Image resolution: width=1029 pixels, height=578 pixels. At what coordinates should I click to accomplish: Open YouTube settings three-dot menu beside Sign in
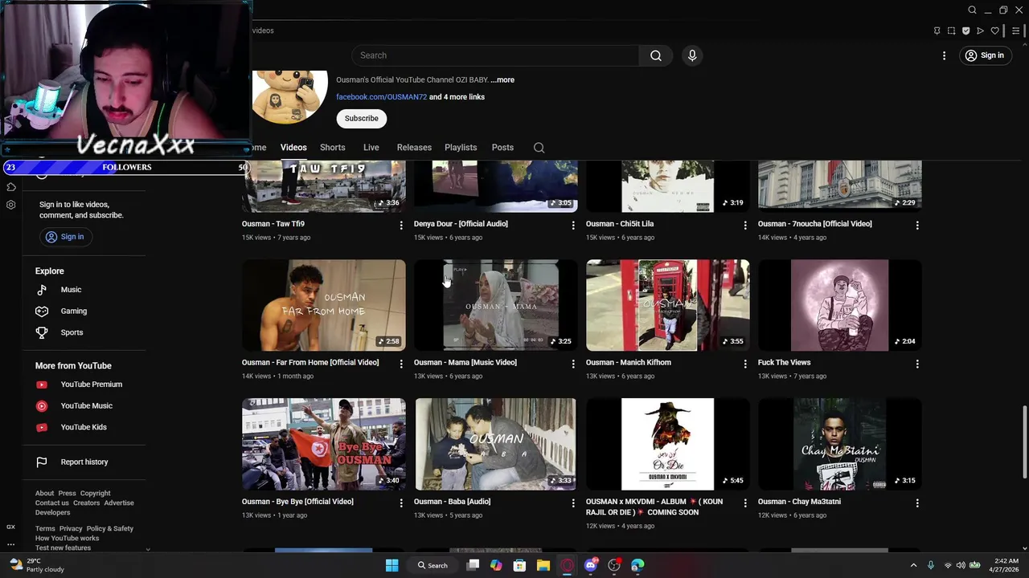tap(944, 55)
